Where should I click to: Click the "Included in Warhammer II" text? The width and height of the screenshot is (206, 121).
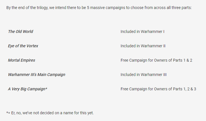(143, 46)
